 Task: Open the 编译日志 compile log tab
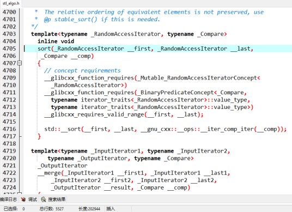click(x=8, y=199)
